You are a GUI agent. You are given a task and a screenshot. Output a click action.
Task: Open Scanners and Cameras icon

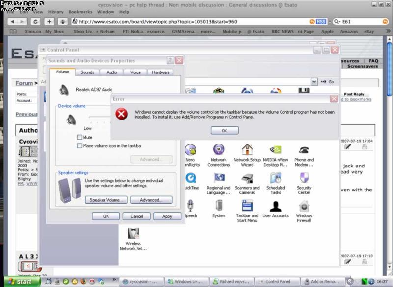click(x=247, y=184)
